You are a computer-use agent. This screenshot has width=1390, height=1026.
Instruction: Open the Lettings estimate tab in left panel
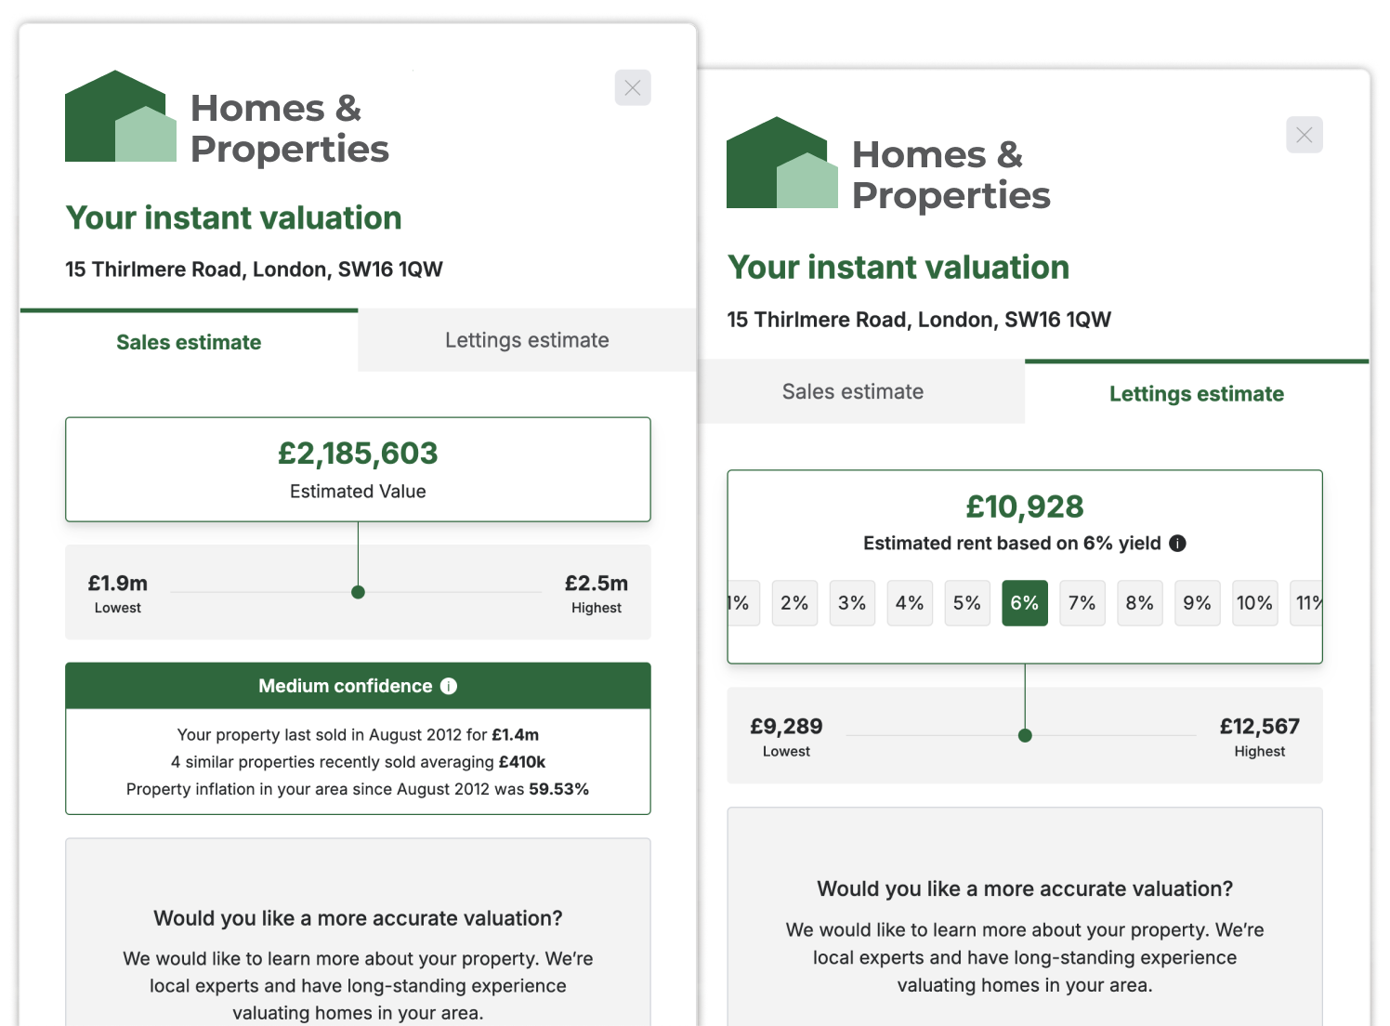[527, 340]
